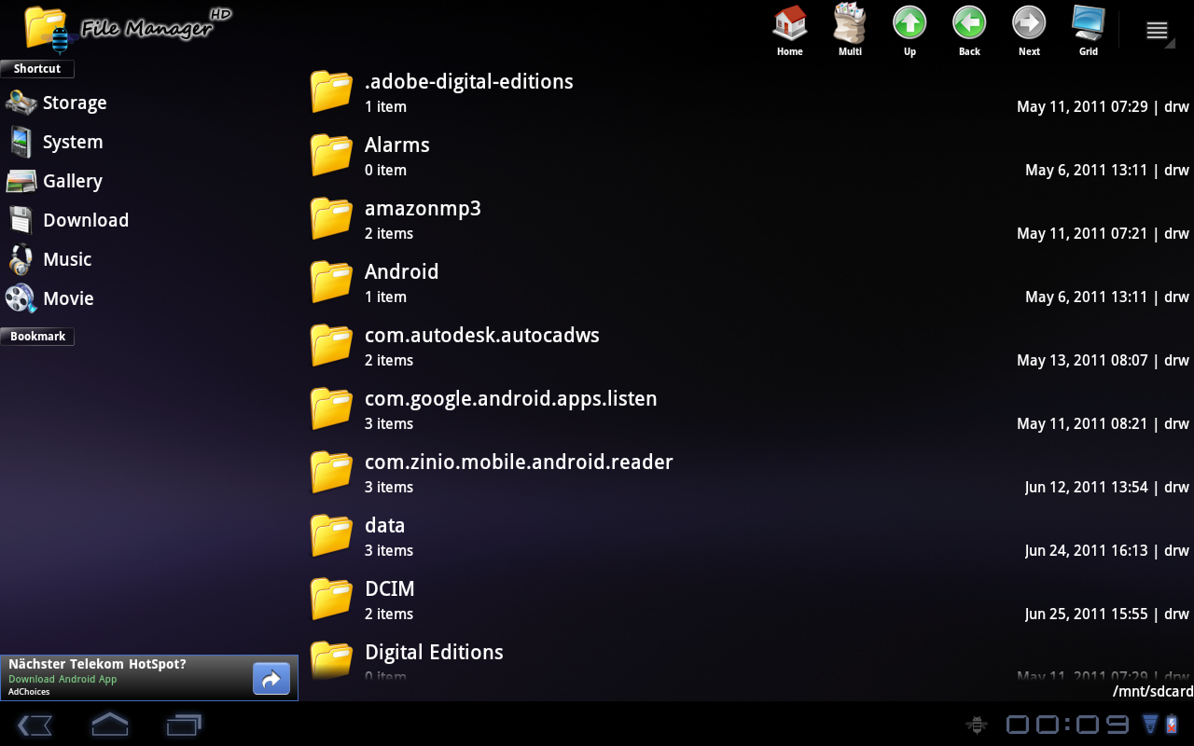The height and width of the screenshot is (746, 1194).
Task: Open .adobe-digital-editions folder icon
Action: pos(331,91)
